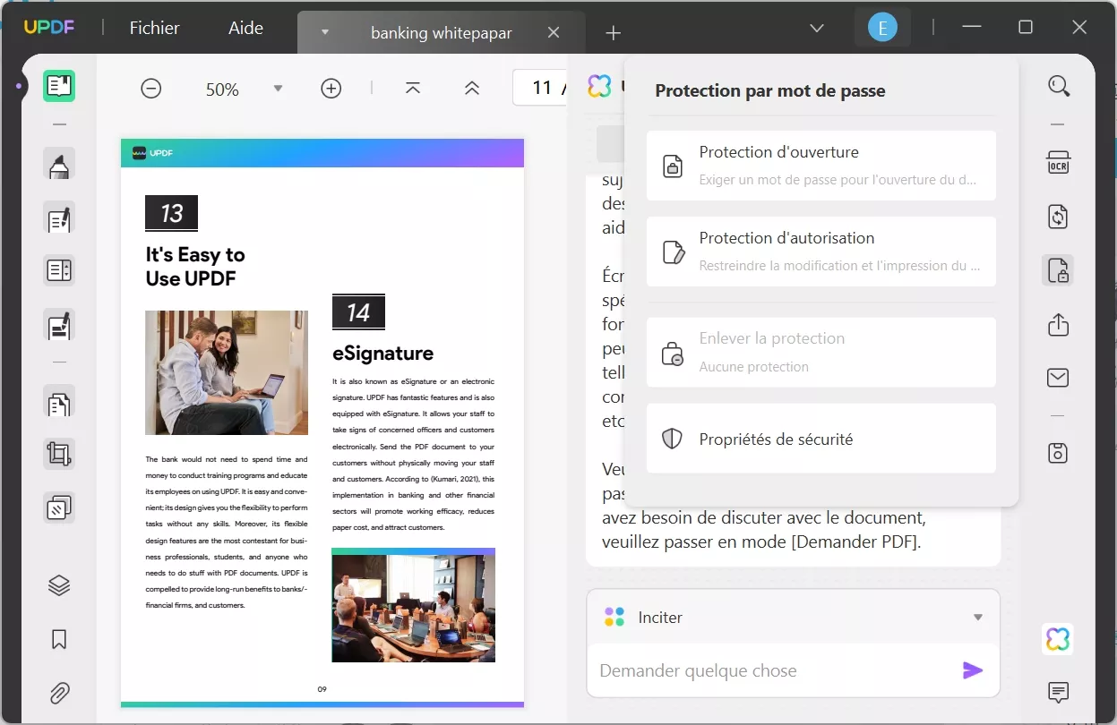Open the Share document tool
This screenshot has height=725, width=1117.
click(x=1058, y=325)
